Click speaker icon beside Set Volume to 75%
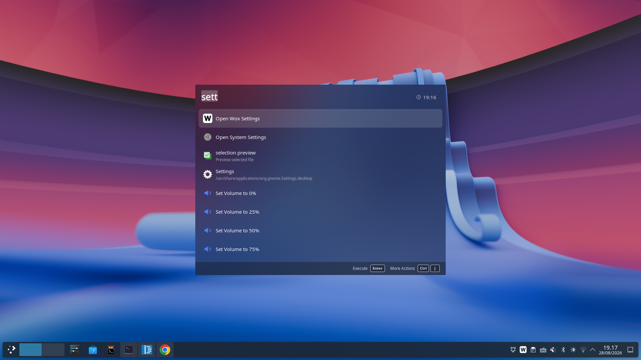The height and width of the screenshot is (360, 641). (208, 249)
